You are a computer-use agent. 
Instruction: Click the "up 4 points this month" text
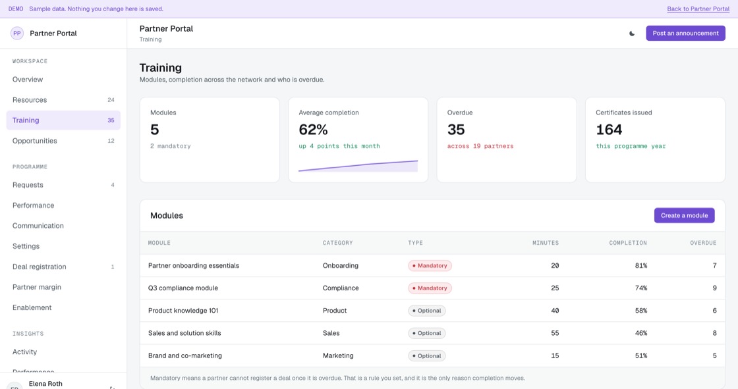pos(339,146)
